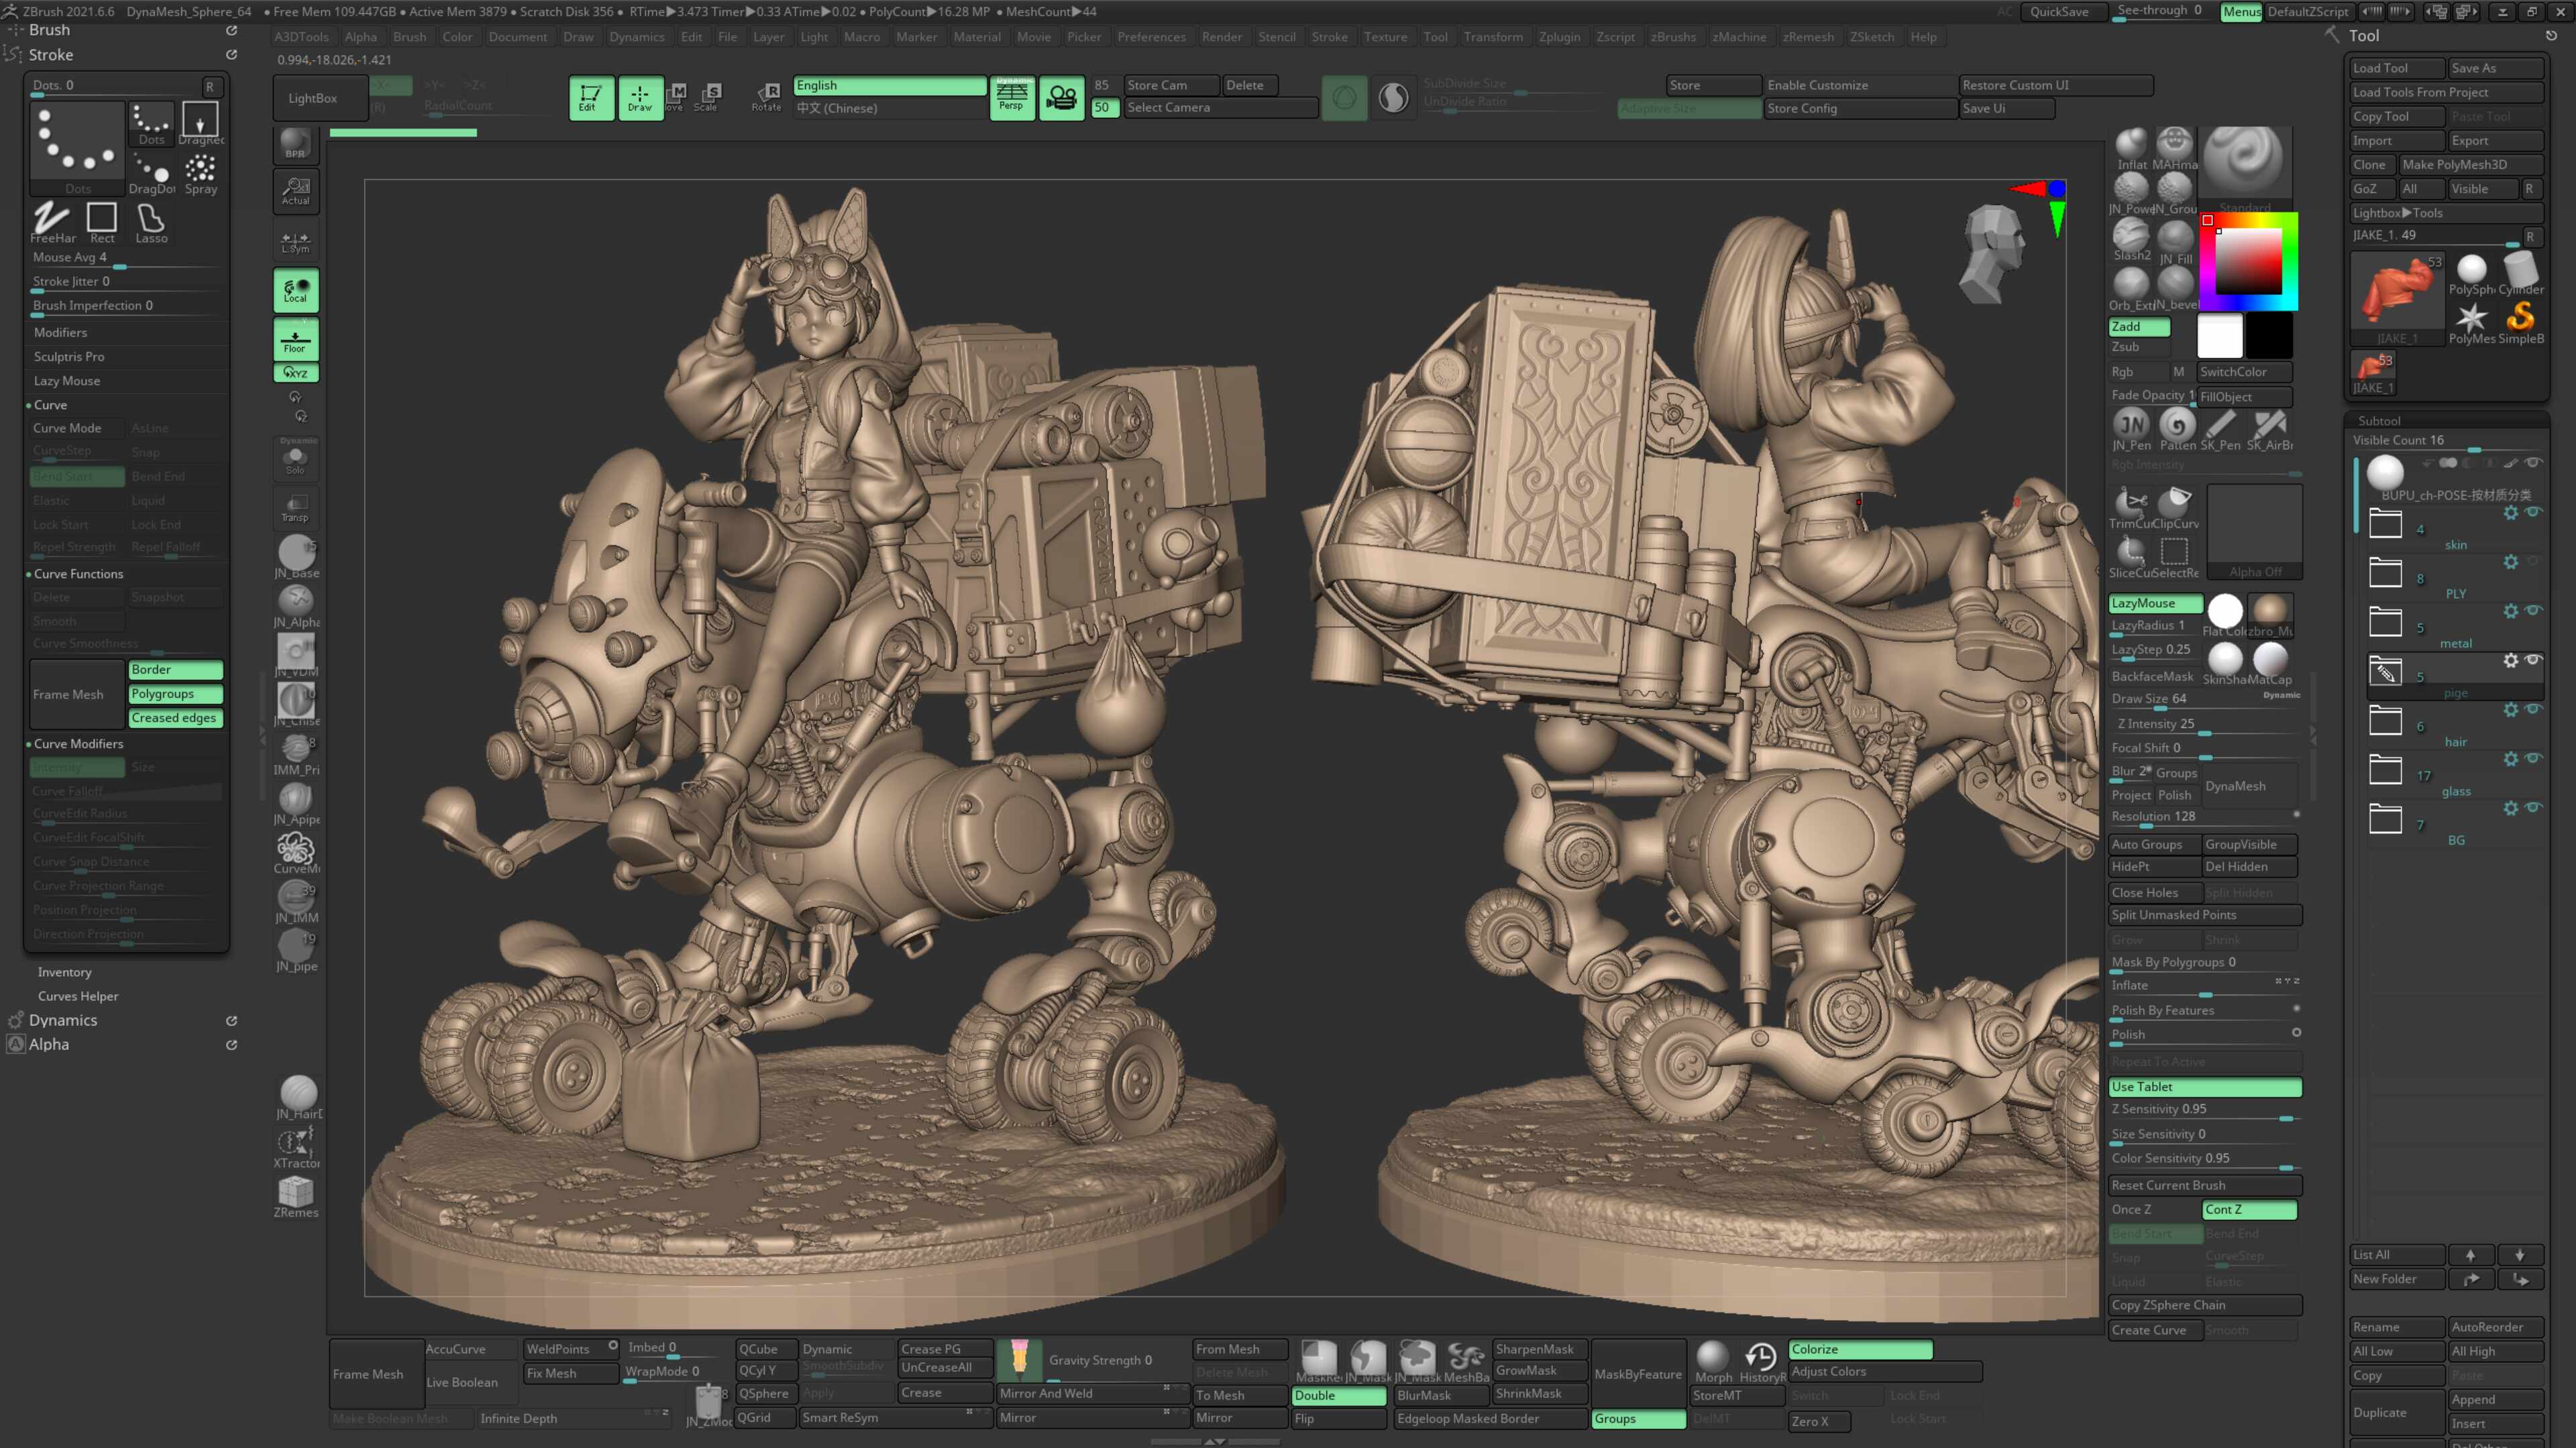The height and width of the screenshot is (1448, 2576).
Task: Expand the Lazy Mouse section
Action: [67, 381]
